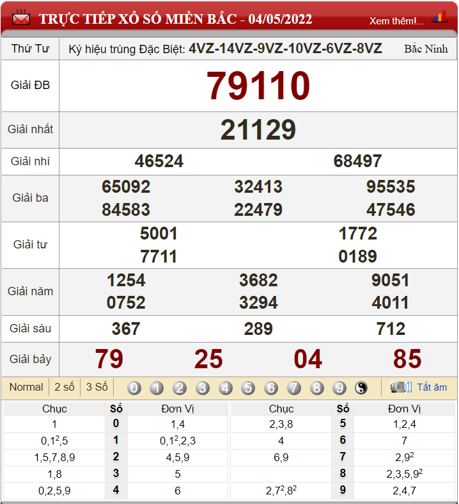
Task: Click third prize number 95535
Action: (391, 187)
